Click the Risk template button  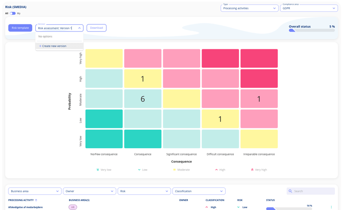coord(20,28)
